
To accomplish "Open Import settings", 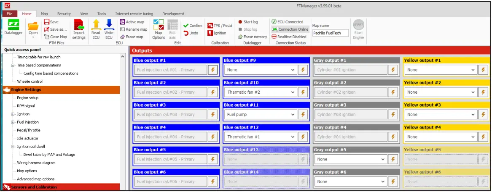I will coord(79,29).
